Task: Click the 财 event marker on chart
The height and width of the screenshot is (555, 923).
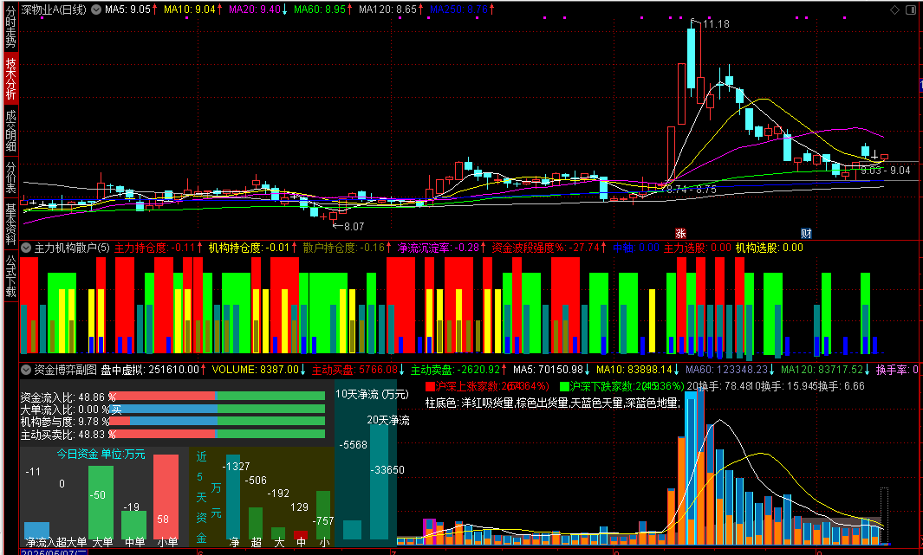Action: click(x=806, y=234)
